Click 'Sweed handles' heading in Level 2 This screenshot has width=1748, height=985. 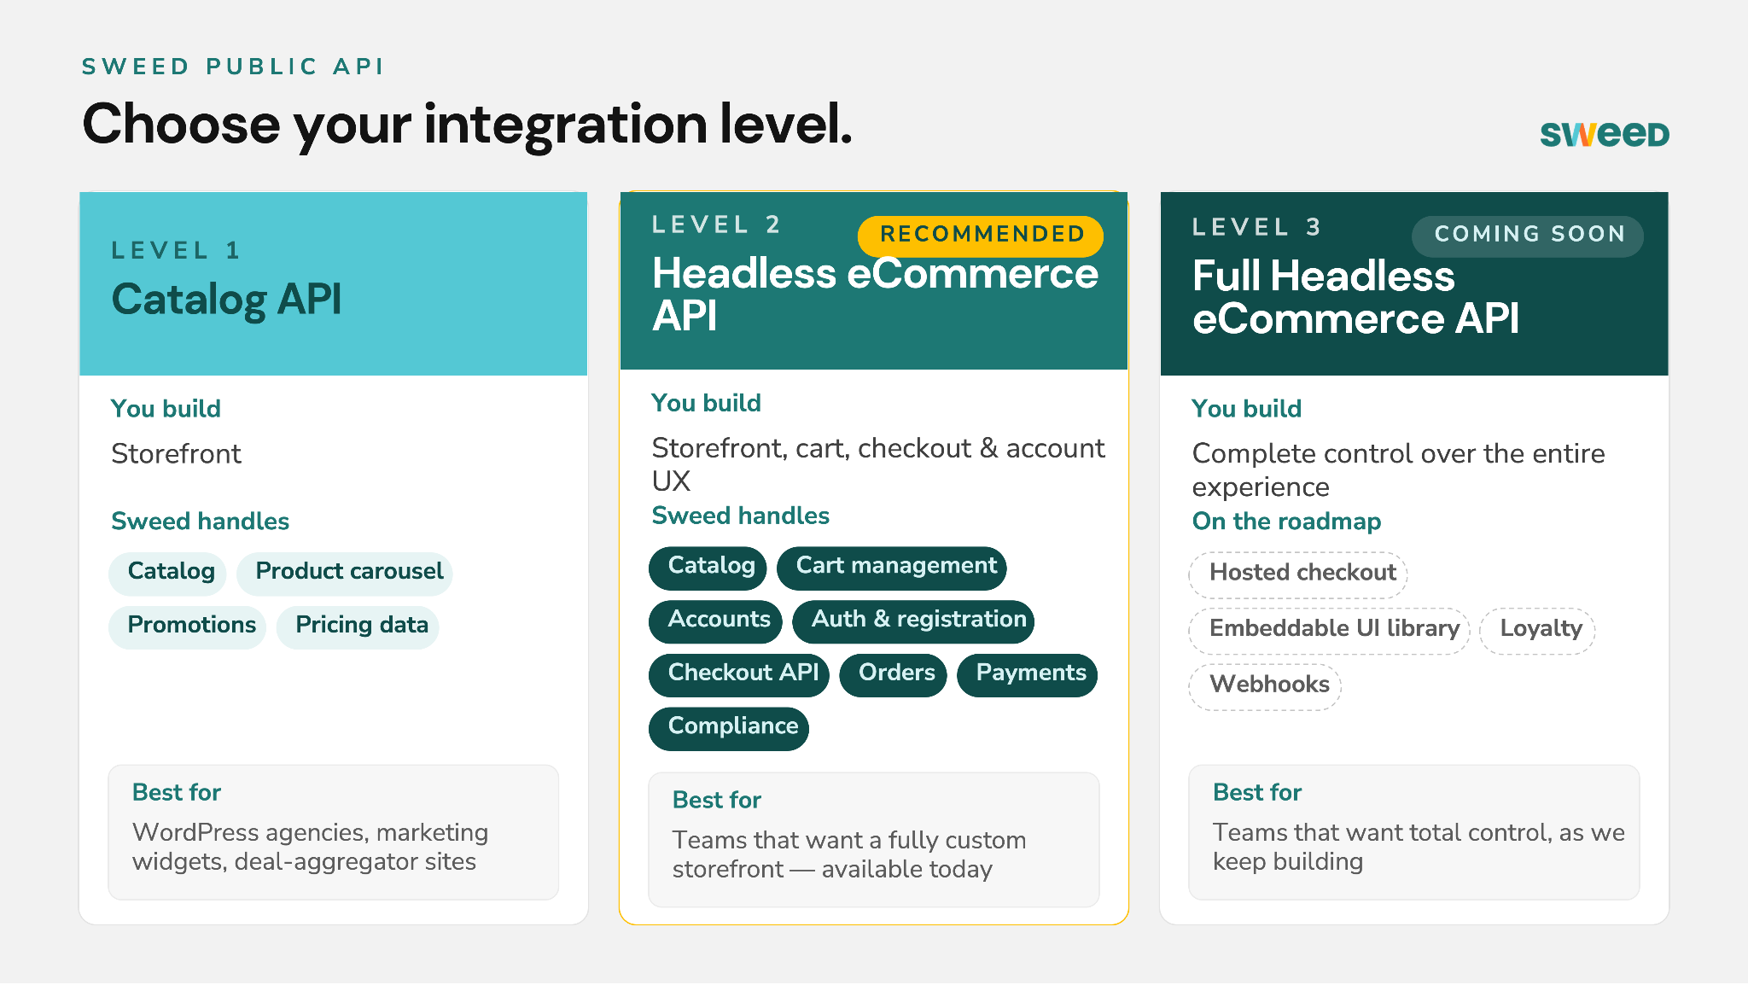tap(741, 516)
